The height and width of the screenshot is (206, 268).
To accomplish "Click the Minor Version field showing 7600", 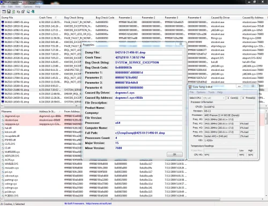I will [148, 148].
